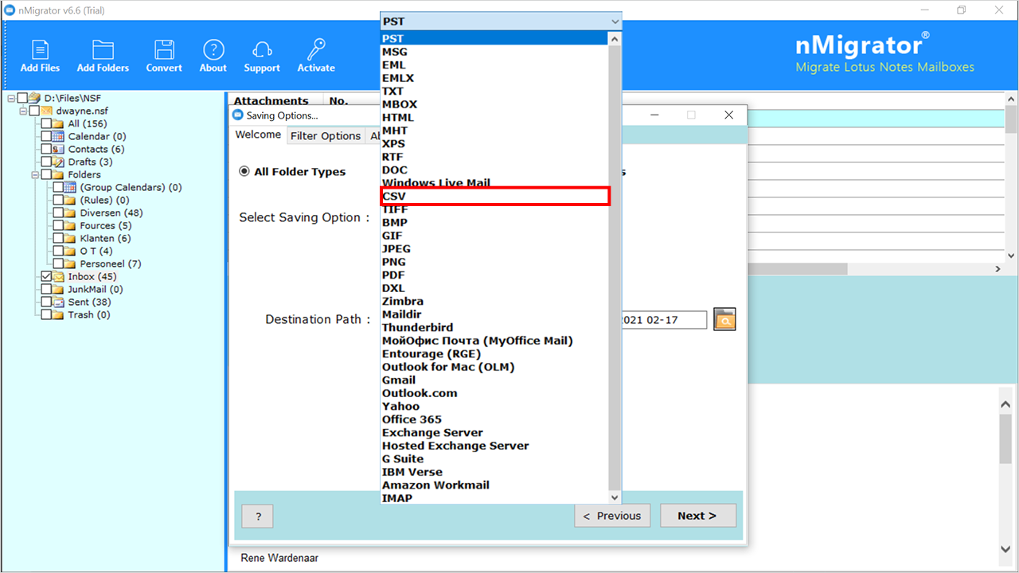
Task: Choose Zimbra from the saving option list
Action: coord(495,302)
